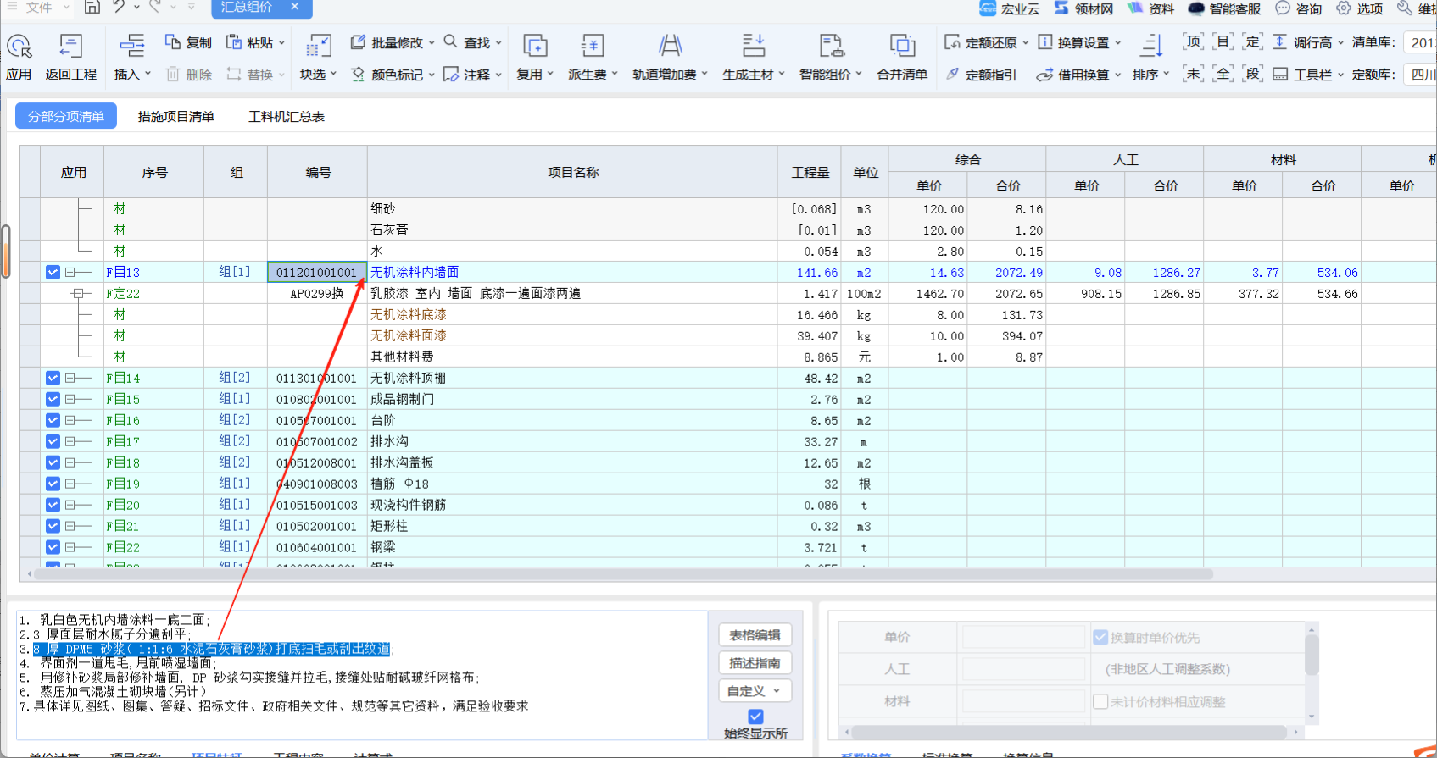Click the 颜色标记 icon
Screen dimensions: 1437x758
(x=359, y=75)
